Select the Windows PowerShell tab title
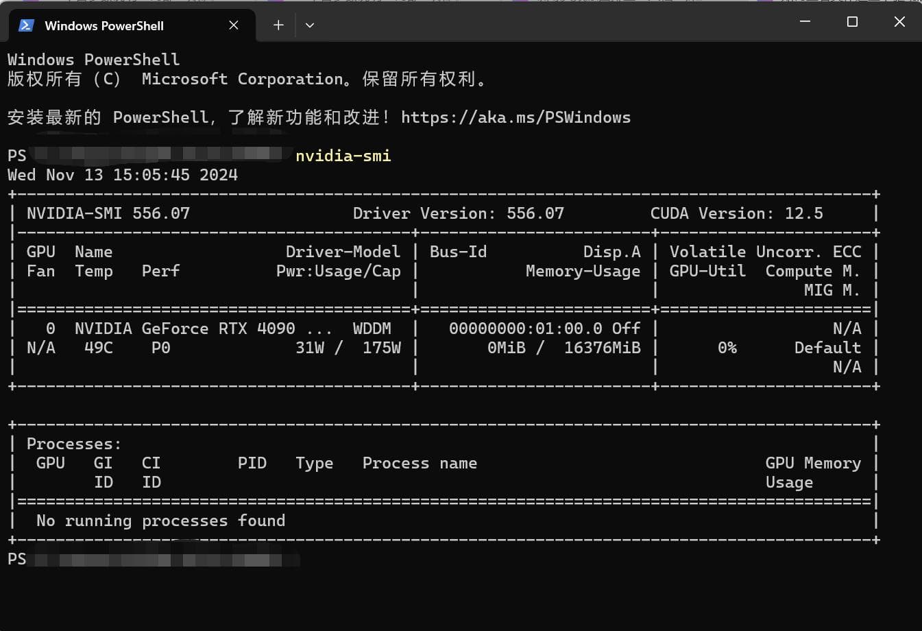Image resolution: width=922 pixels, height=631 pixels. point(104,26)
